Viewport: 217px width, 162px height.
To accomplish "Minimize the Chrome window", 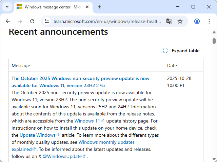I will point(178,7).
